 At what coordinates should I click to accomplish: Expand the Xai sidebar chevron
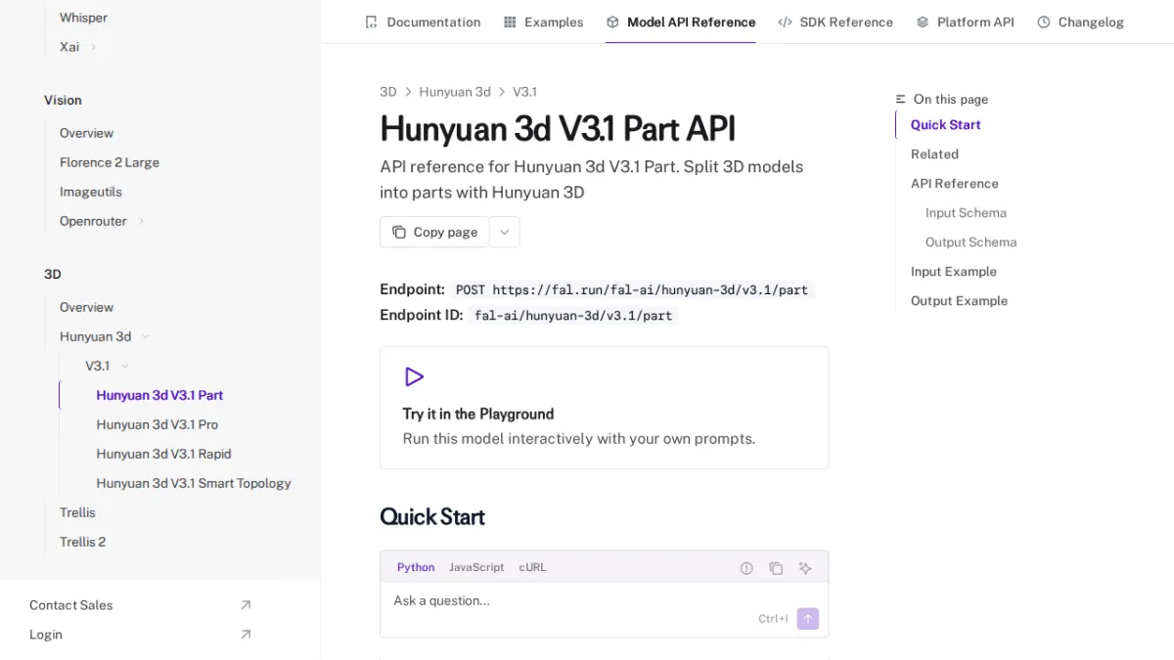94,47
